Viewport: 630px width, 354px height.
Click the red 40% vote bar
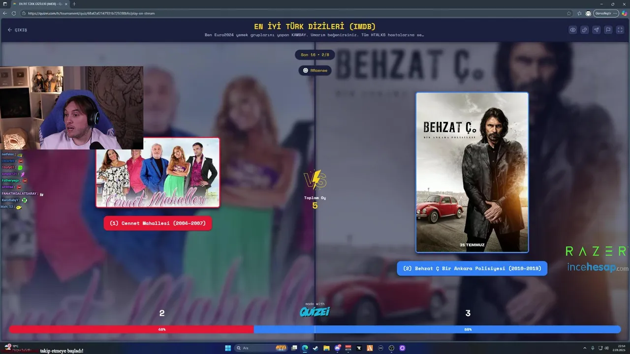131,329
